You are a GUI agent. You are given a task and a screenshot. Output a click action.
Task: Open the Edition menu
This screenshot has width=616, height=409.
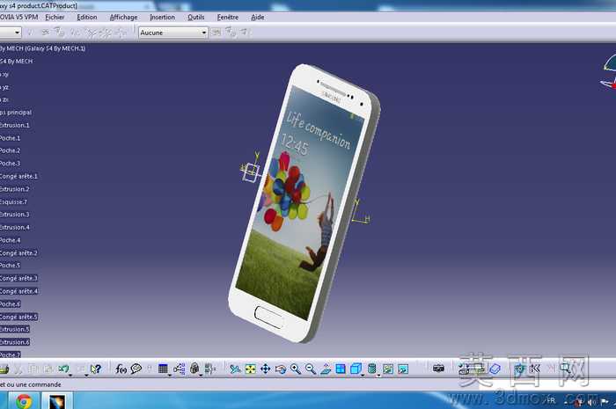pyautogui.click(x=87, y=18)
